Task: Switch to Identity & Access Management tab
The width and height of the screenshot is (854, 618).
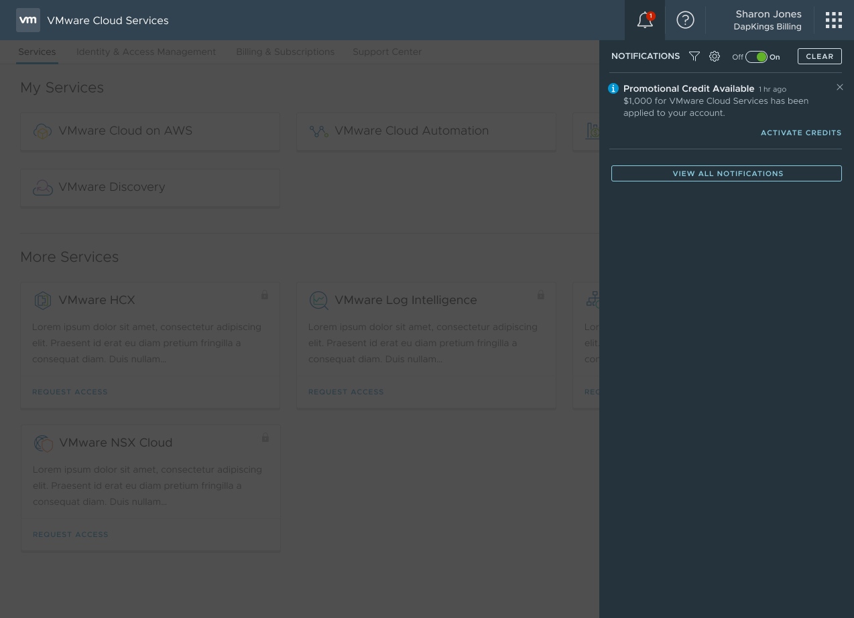Action: 146,52
